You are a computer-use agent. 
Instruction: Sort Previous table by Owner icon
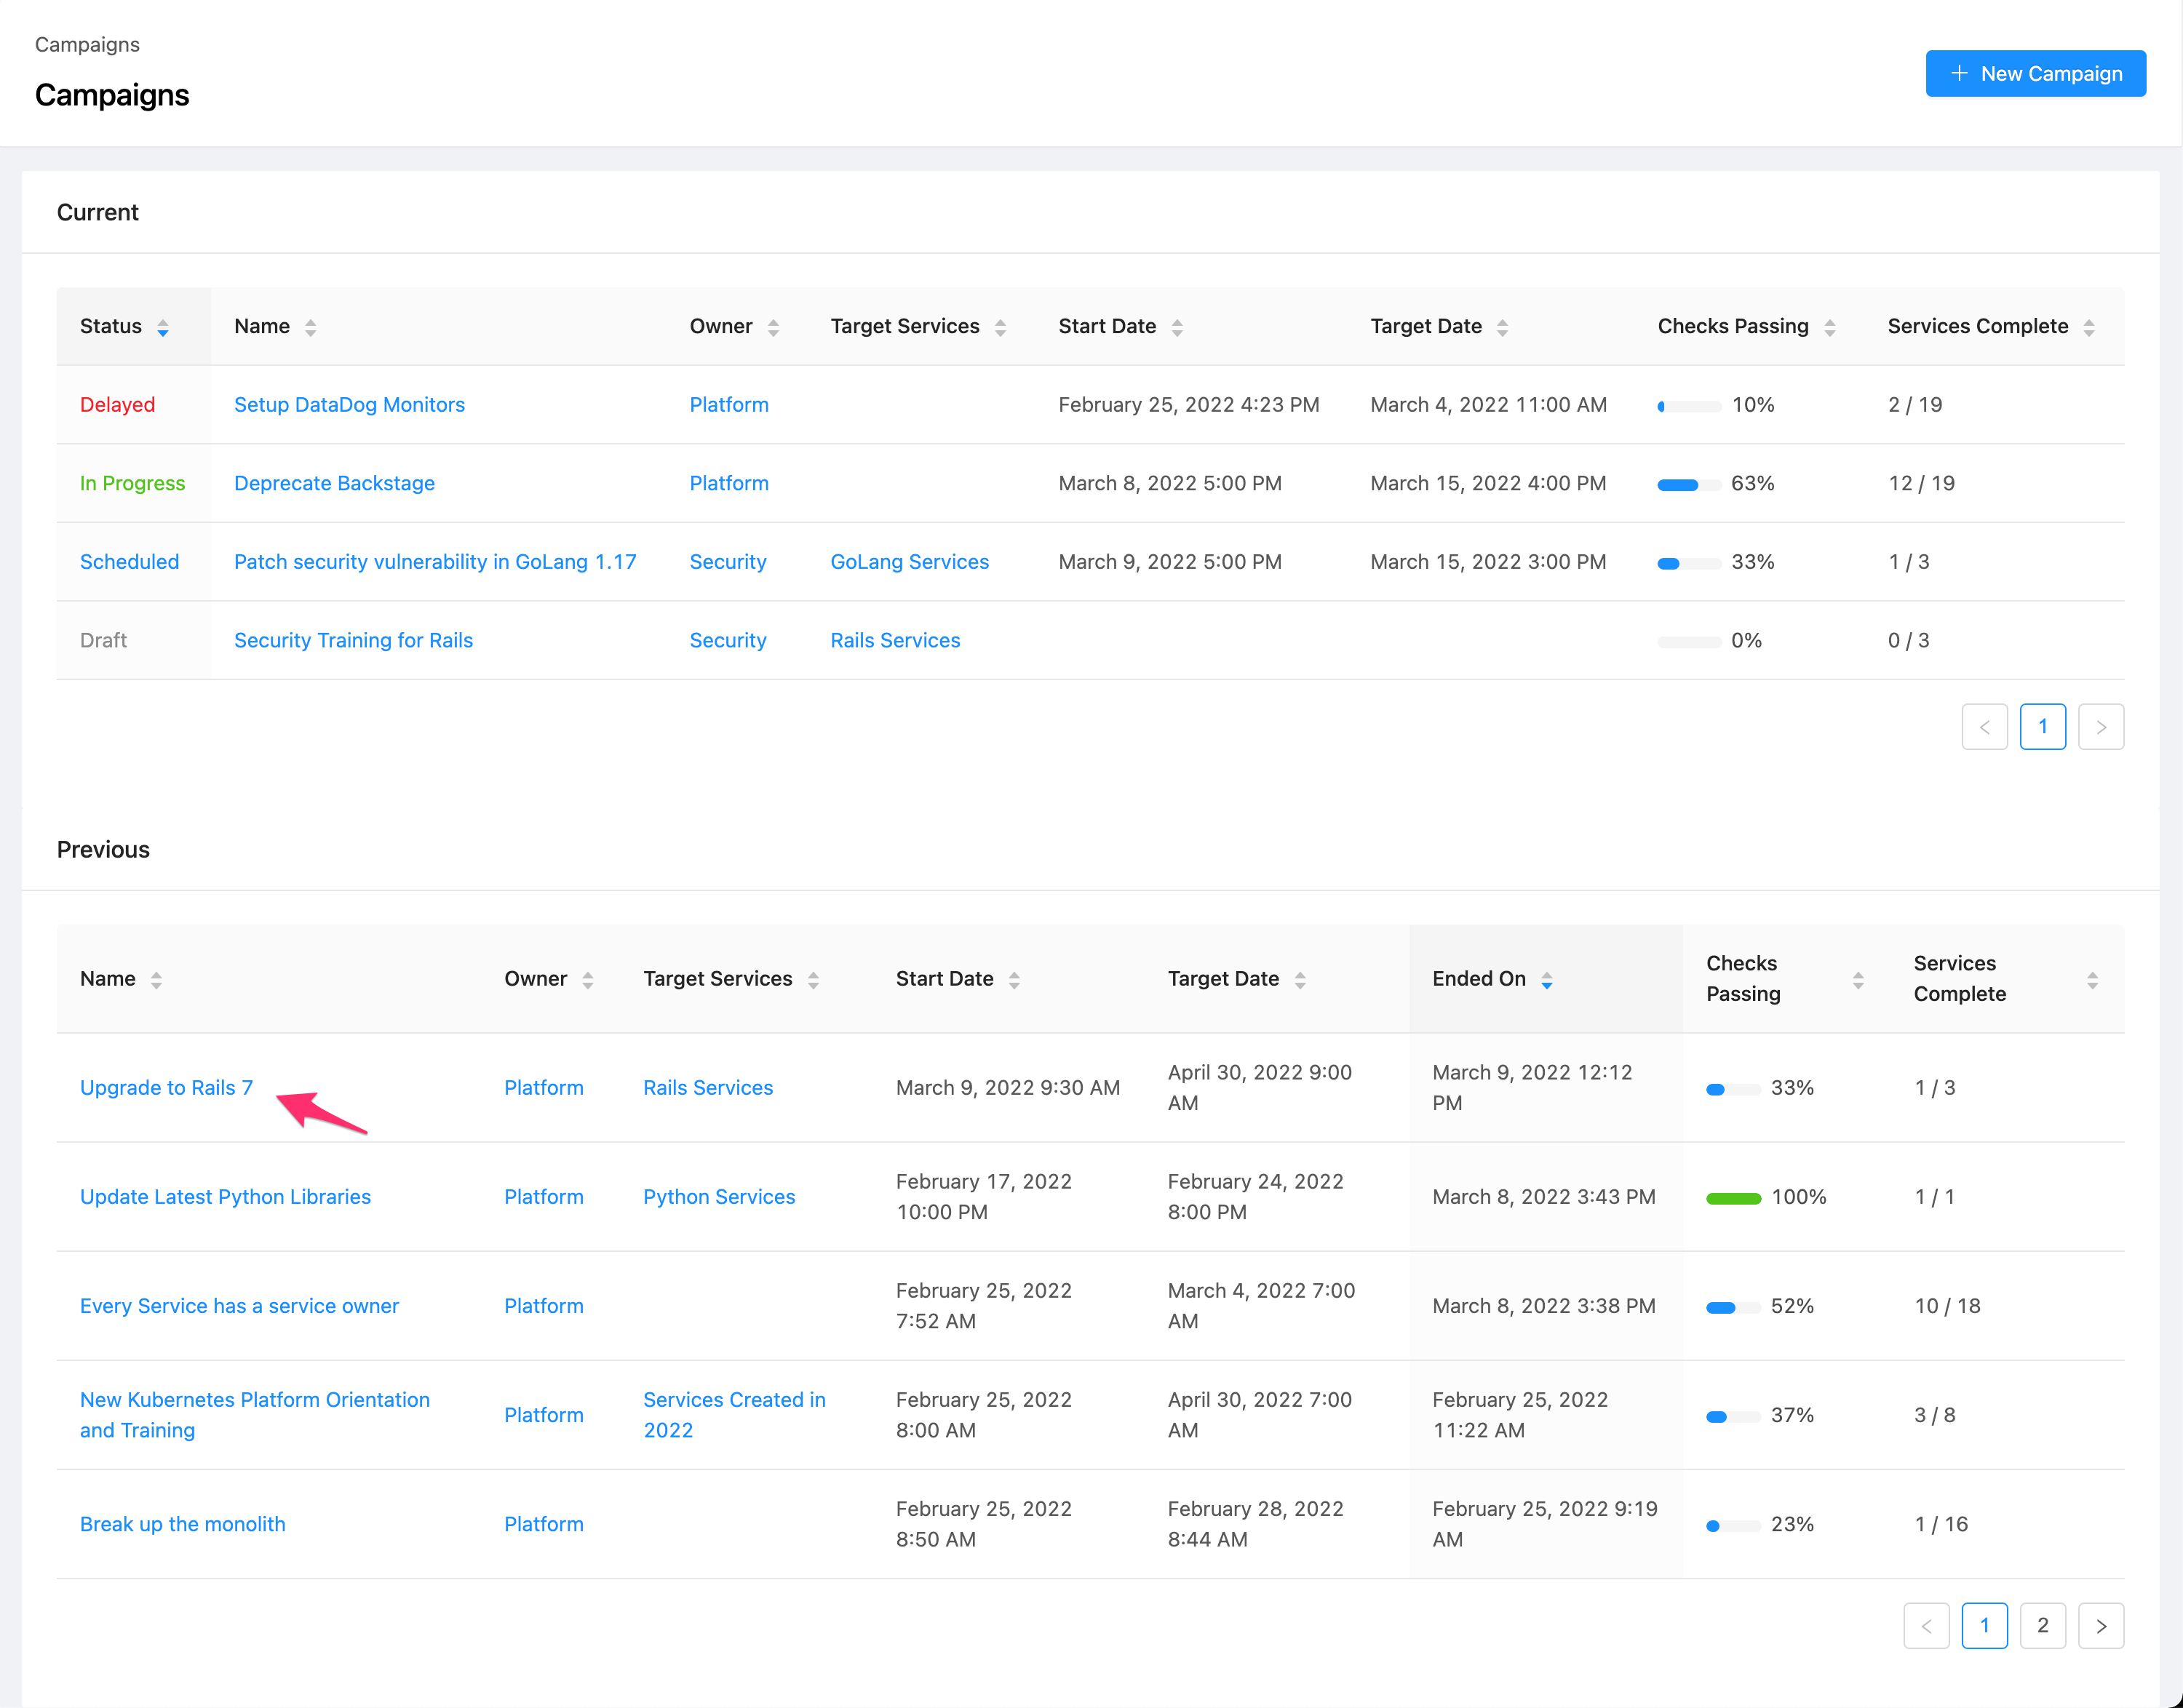(x=588, y=980)
